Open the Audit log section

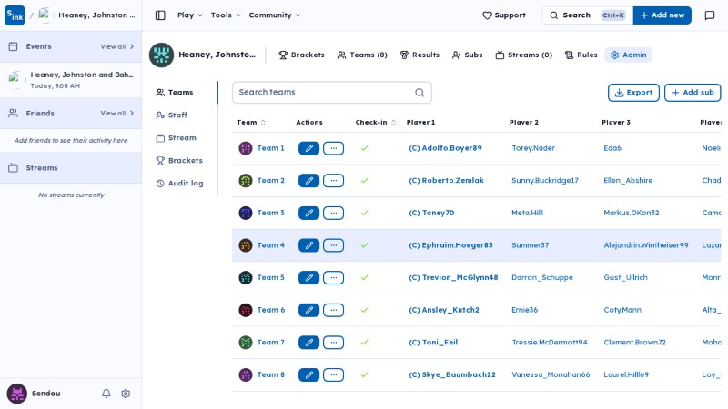pyautogui.click(x=179, y=184)
